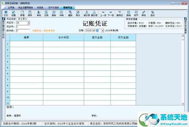Click the 手工录入 voucher type text

pyautogui.click(x=23, y=19)
